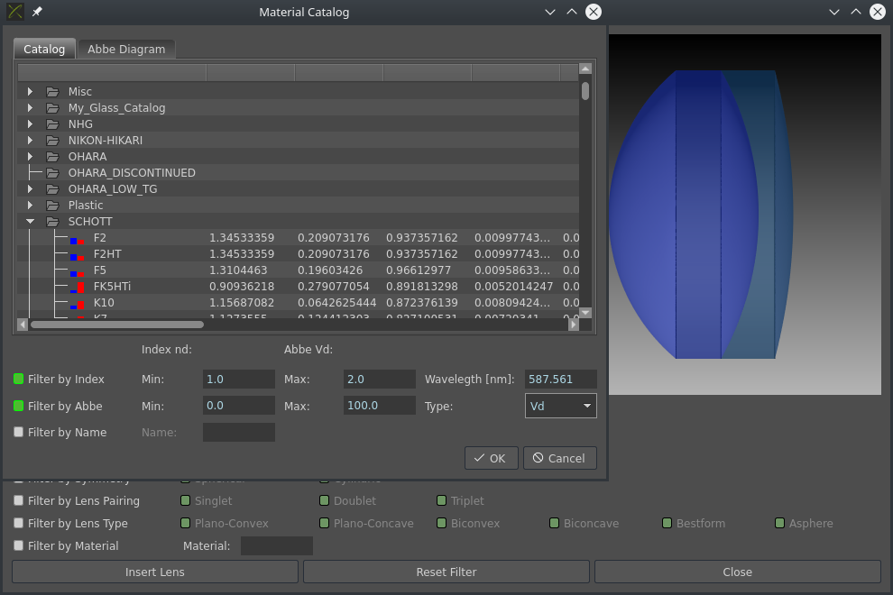893x595 pixels.
Task: Click the Reset Filter button
Action: coord(446,572)
